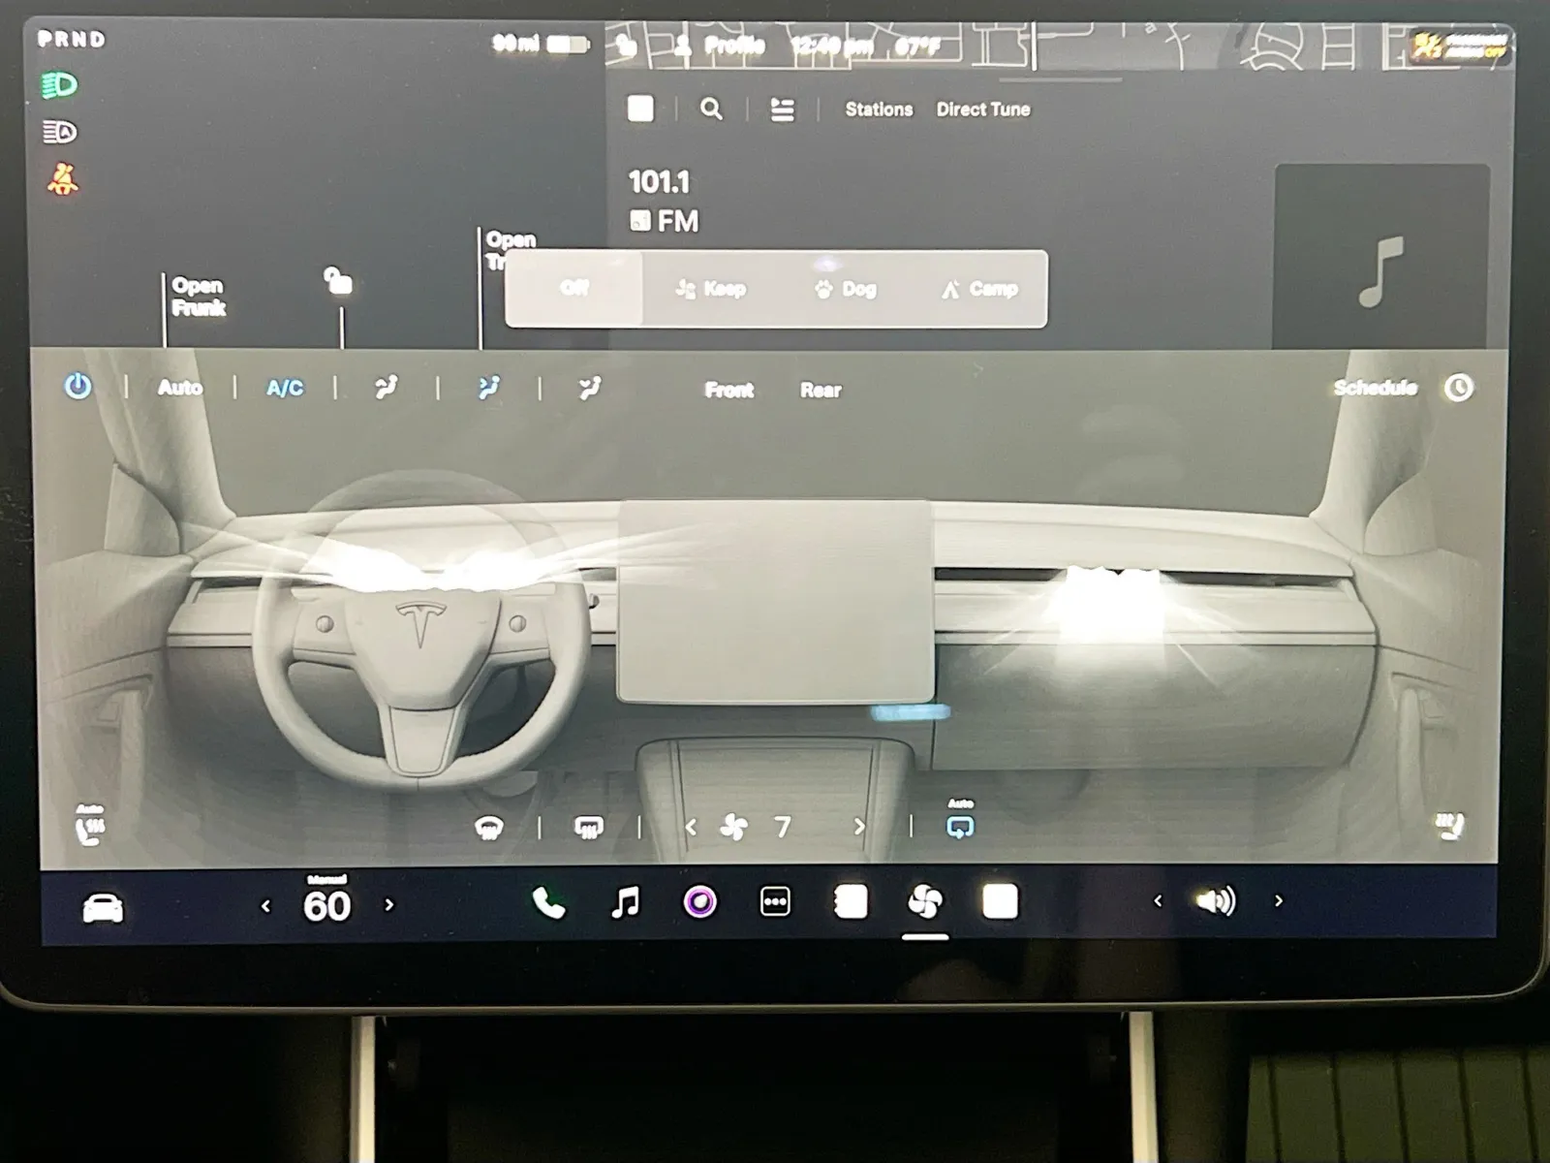
Task: Toggle A/C in the climate bar
Action: 285,389
